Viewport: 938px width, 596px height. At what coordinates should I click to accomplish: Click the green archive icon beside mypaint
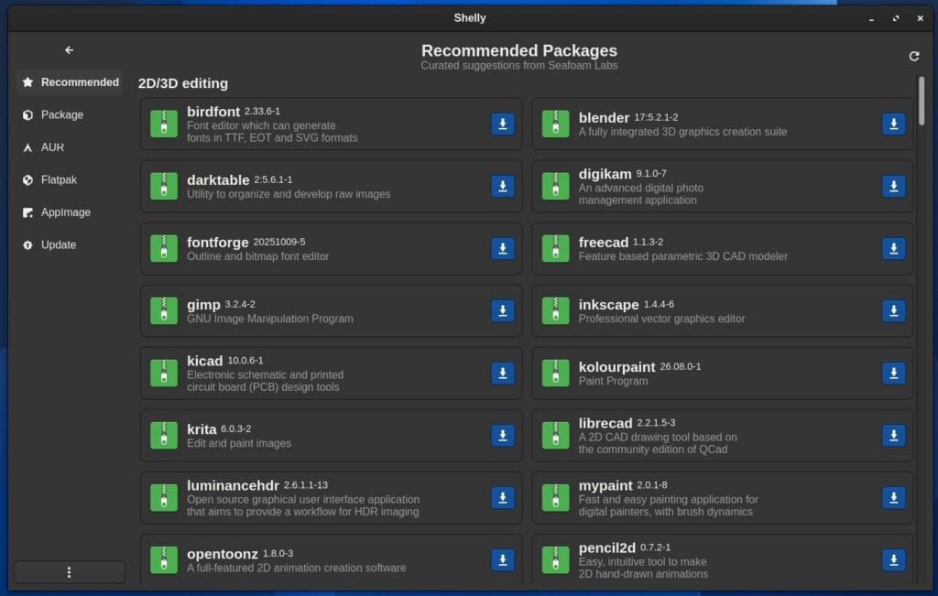tap(555, 497)
